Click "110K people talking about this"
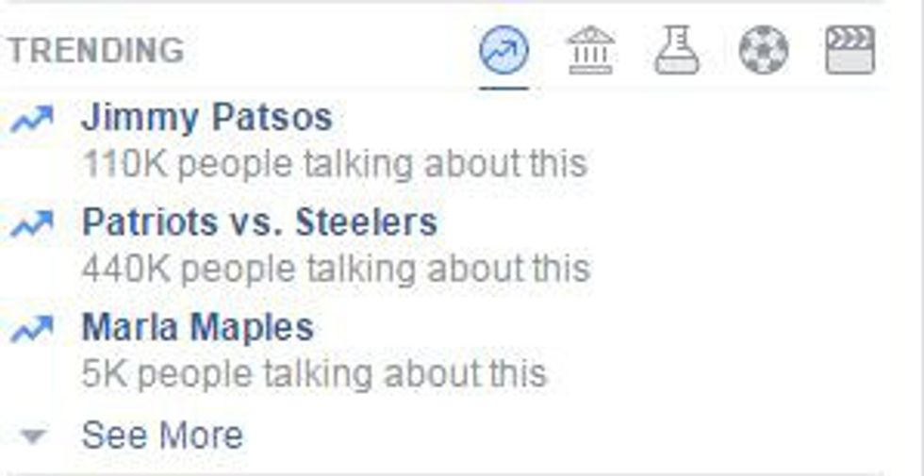 334,164
